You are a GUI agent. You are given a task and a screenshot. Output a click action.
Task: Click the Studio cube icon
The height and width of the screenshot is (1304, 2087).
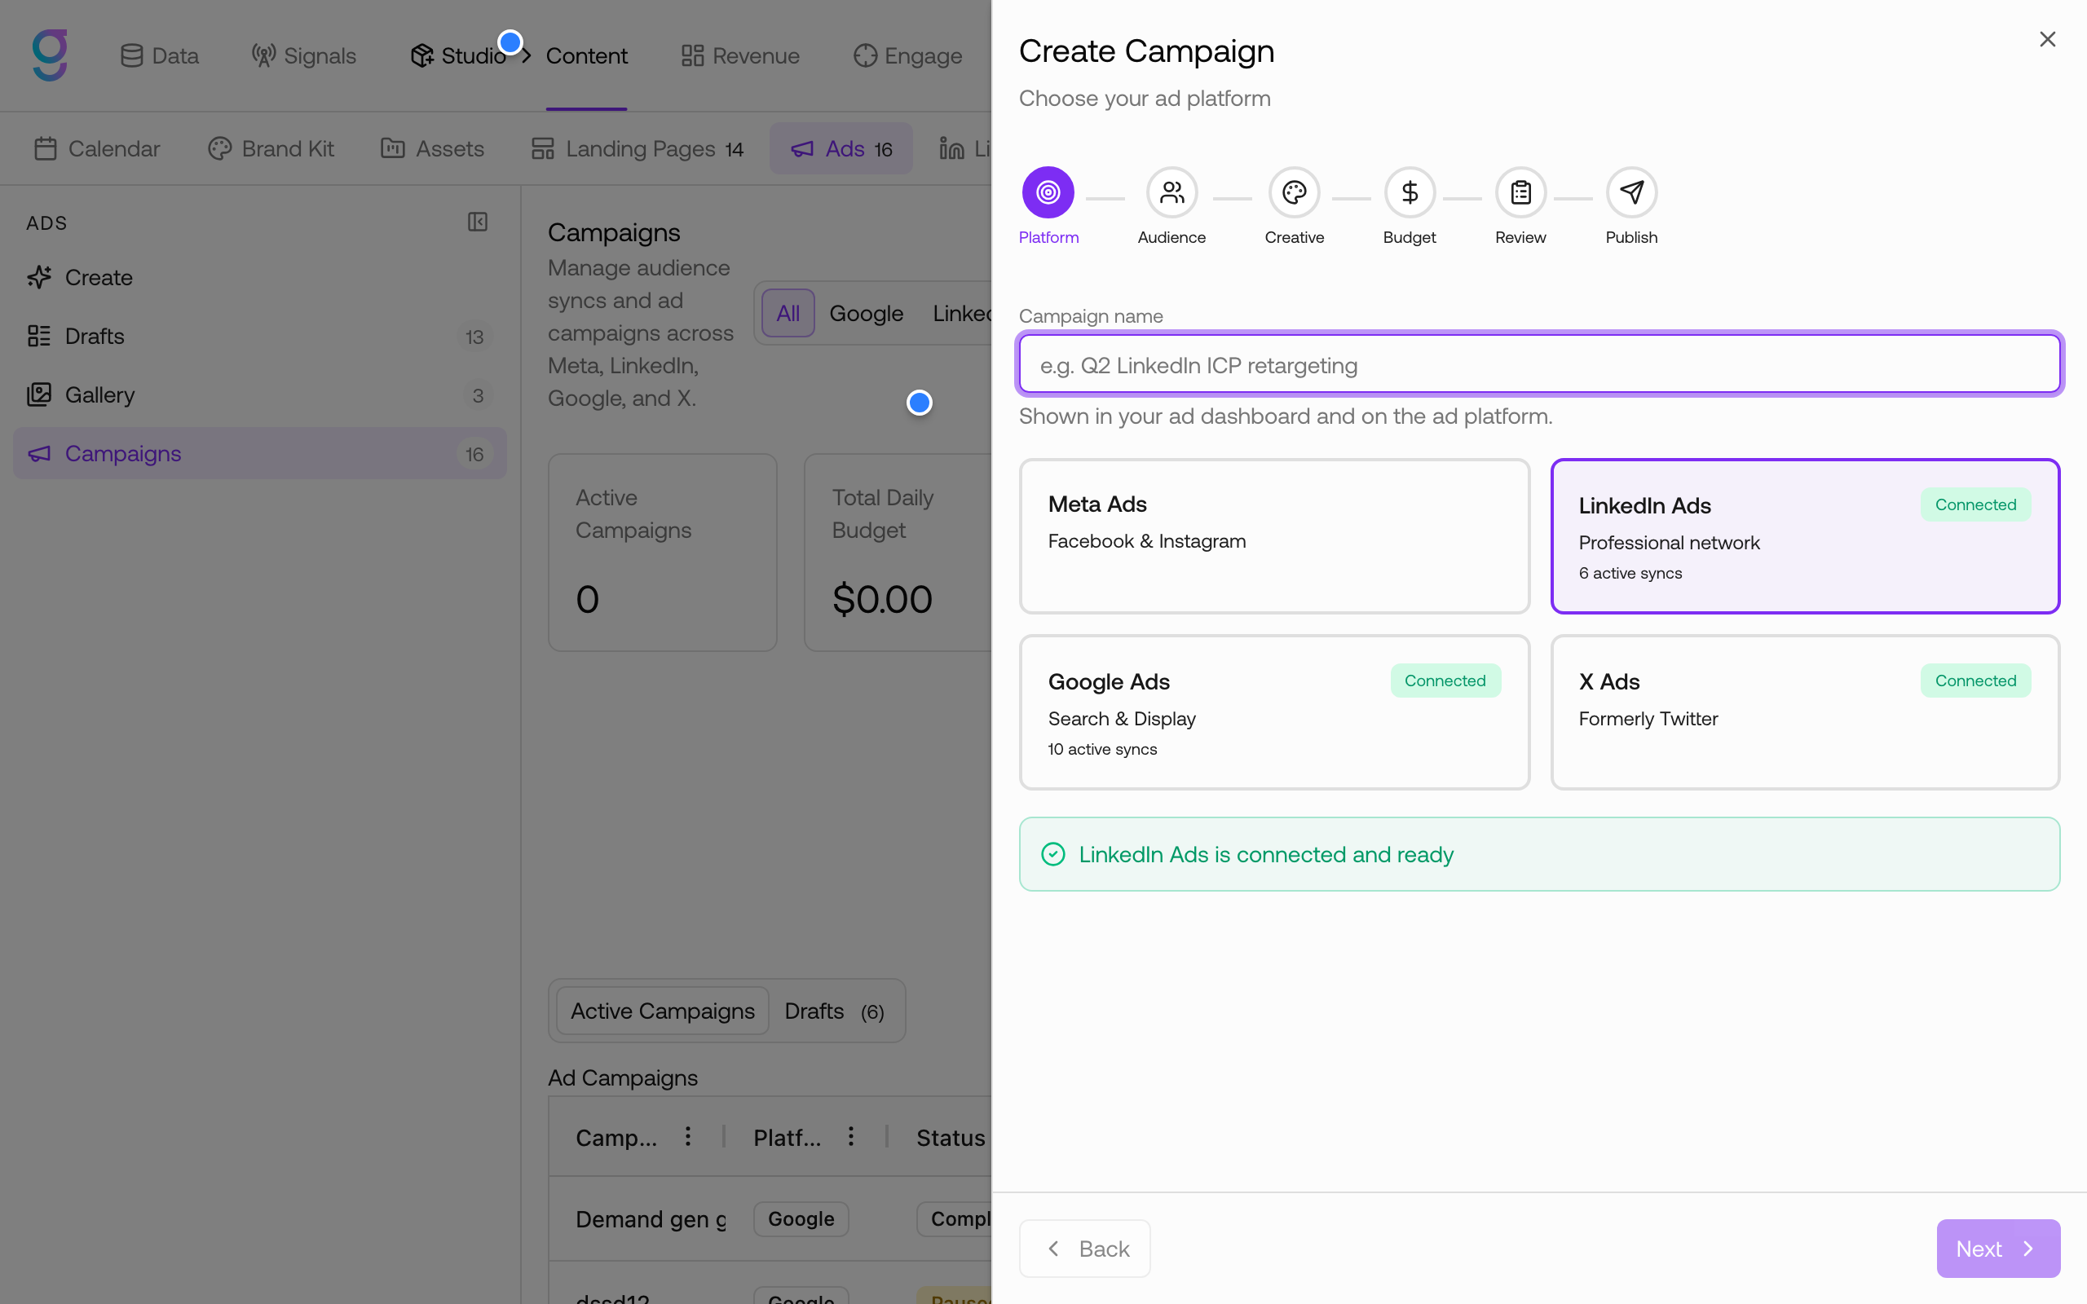point(421,55)
